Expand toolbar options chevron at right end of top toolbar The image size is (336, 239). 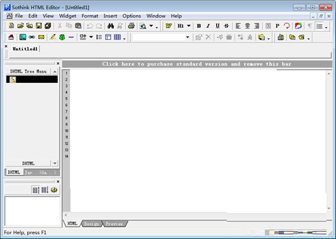(326, 27)
